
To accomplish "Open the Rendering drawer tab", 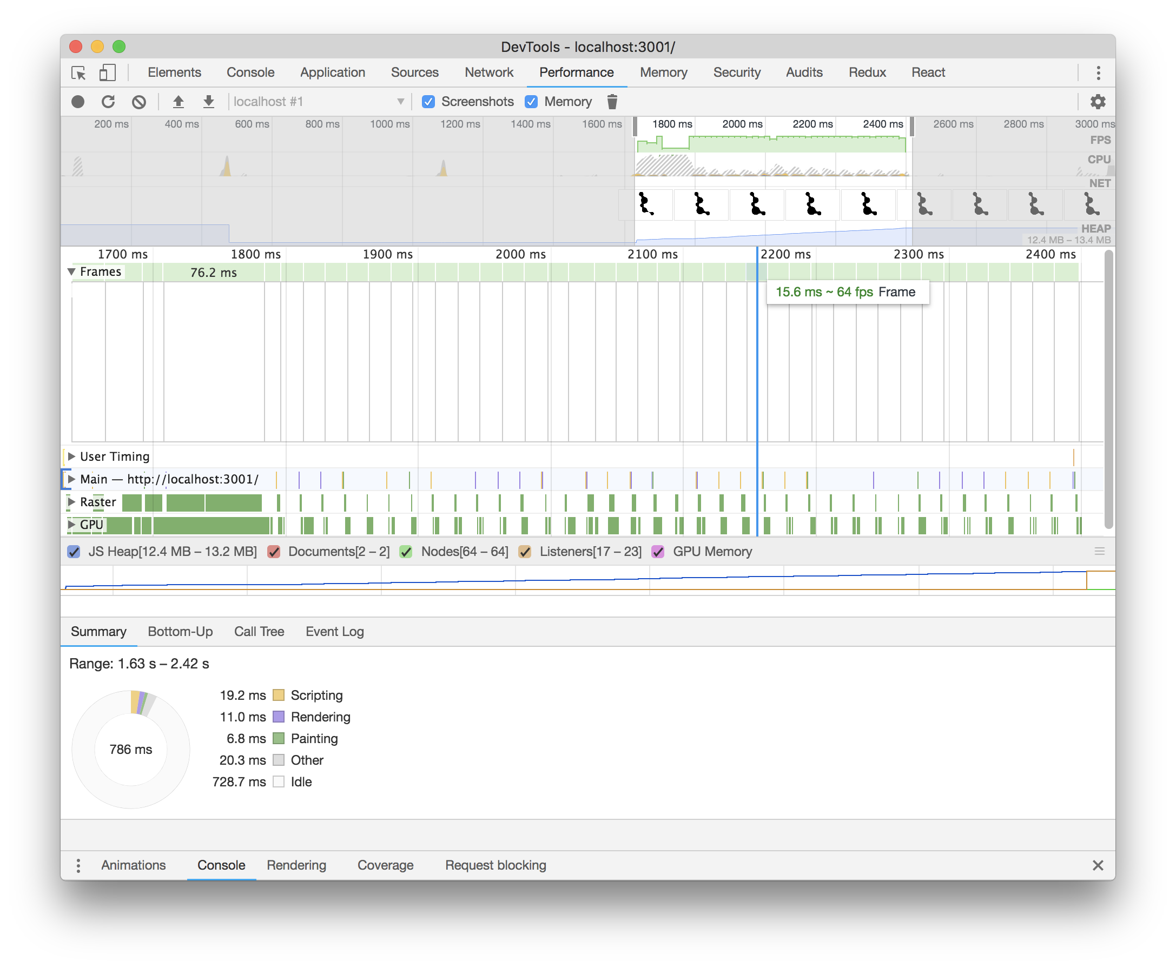I will pyautogui.click(x=296, y=865).
